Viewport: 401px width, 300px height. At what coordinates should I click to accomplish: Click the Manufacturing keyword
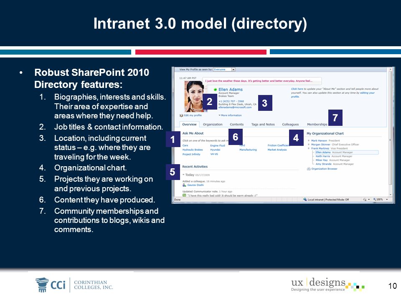248,150
